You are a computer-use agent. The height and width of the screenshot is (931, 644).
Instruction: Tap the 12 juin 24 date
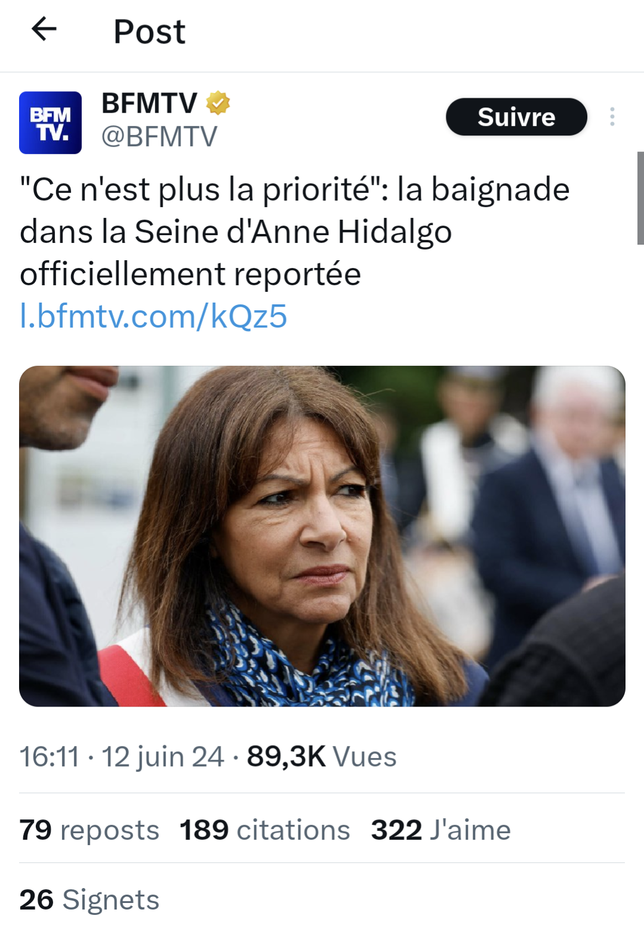pyautogui.click(x=163, y=757)
